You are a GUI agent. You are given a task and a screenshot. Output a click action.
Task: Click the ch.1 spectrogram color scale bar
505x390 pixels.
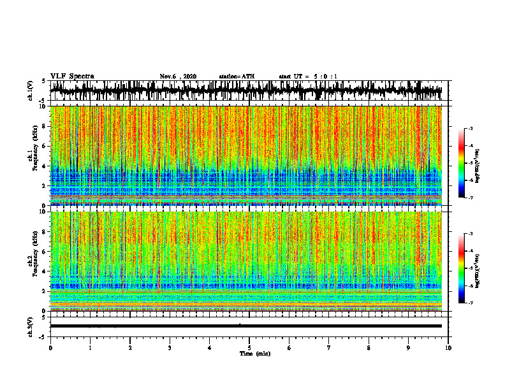point(462,162)
